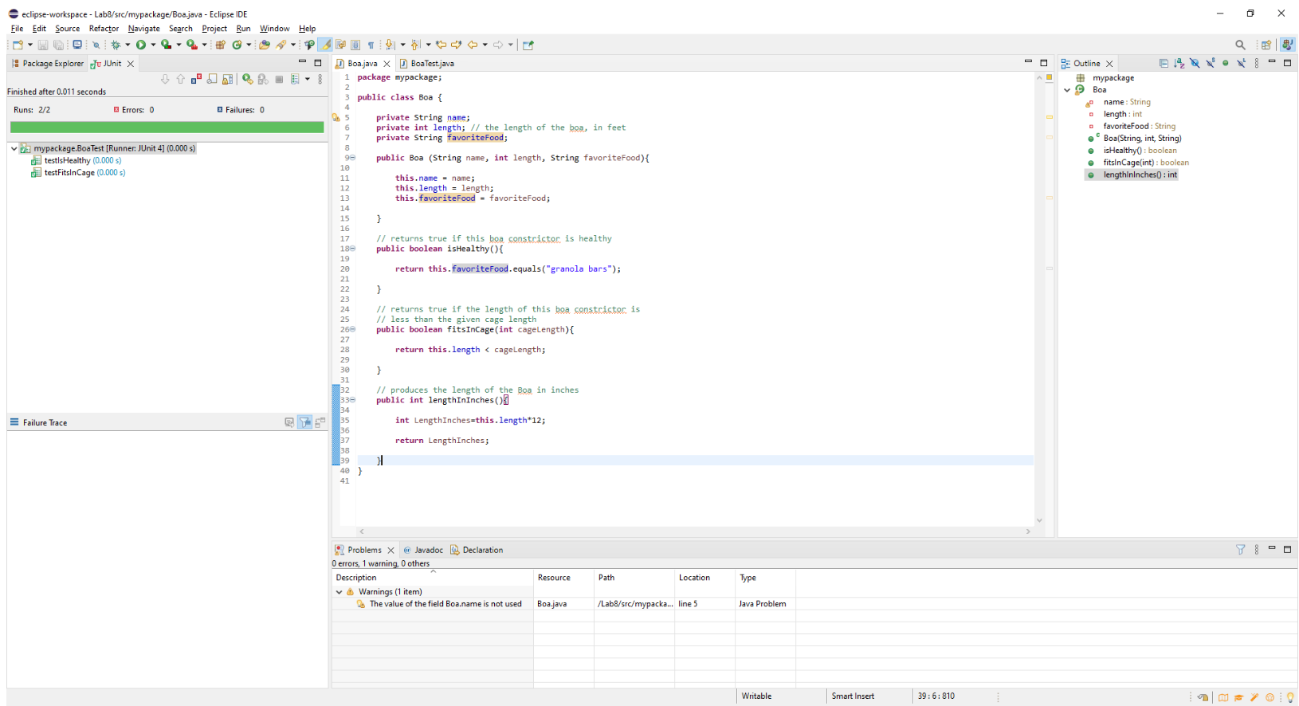Jump to Previous Annotation arrow icon
Image resolution: width=1299 pixels, height=706 pixels.
click(414, 45)
